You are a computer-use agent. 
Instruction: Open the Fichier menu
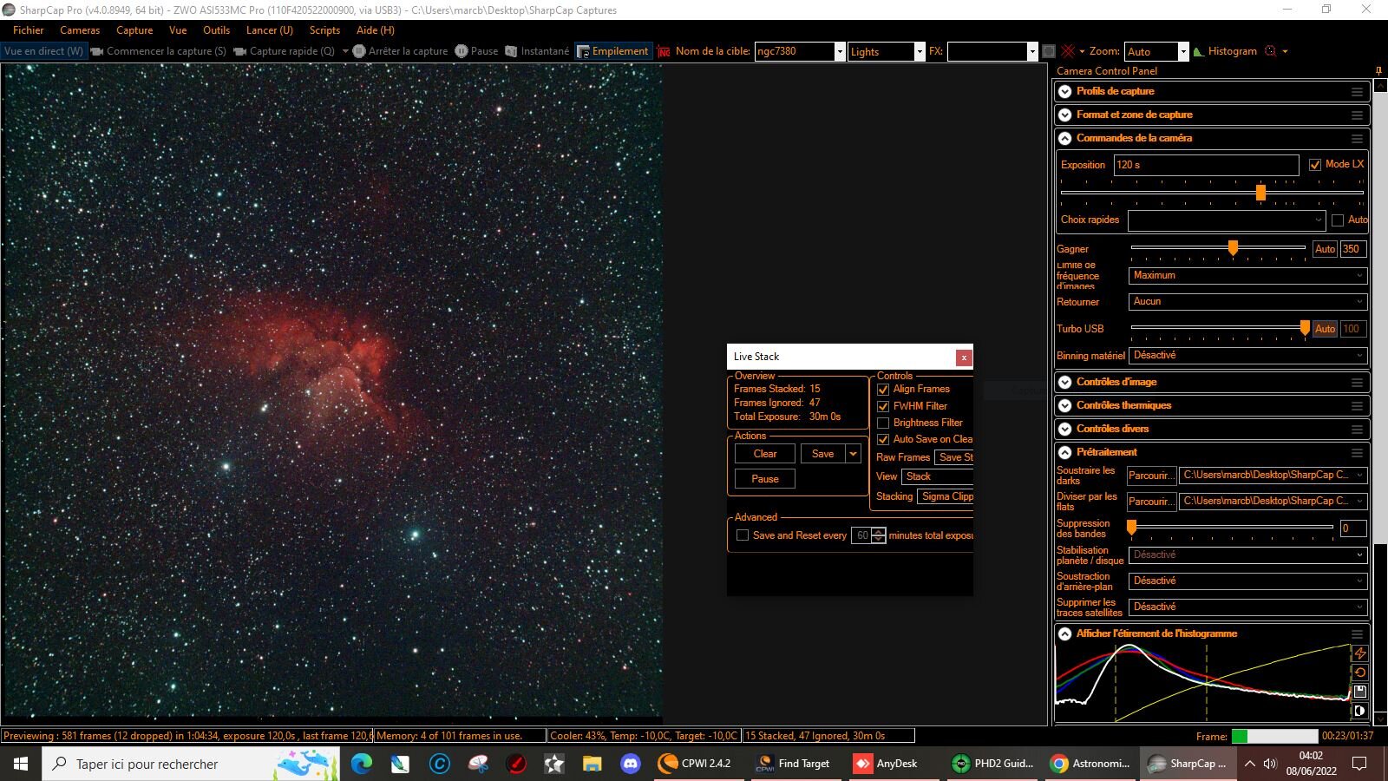pos(28,30)
